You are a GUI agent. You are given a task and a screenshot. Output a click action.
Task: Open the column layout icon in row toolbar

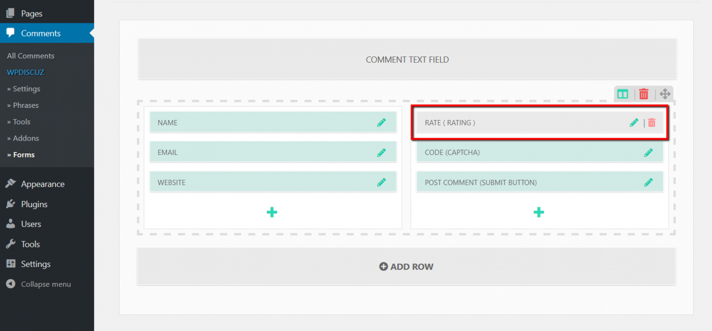point(622,94)
